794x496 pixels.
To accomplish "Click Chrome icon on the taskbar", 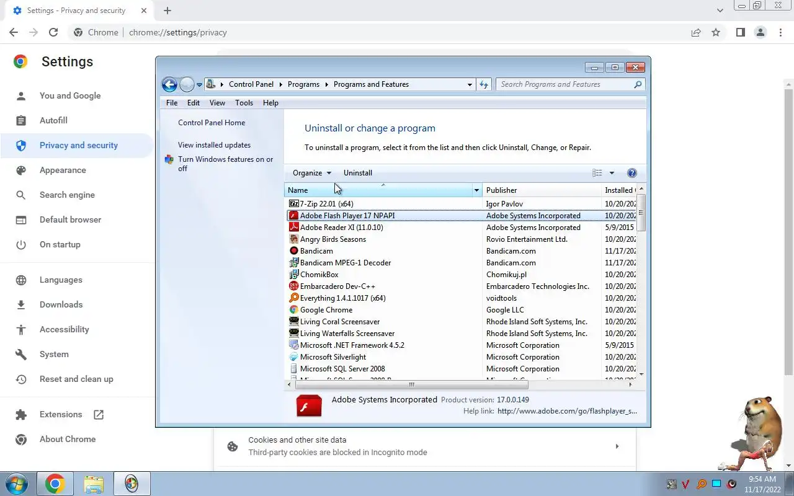I will (x=55, y=484).
